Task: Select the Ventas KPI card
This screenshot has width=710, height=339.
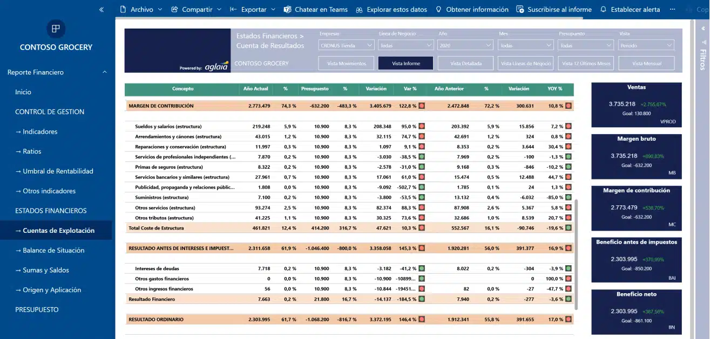Action: pos(637,105)
